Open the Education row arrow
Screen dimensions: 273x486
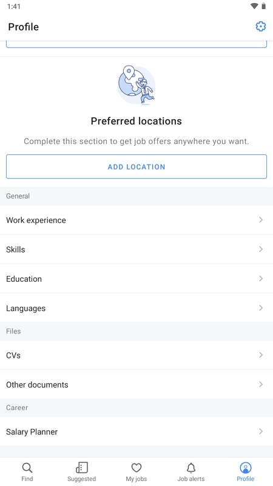click(x=261, y=279)
